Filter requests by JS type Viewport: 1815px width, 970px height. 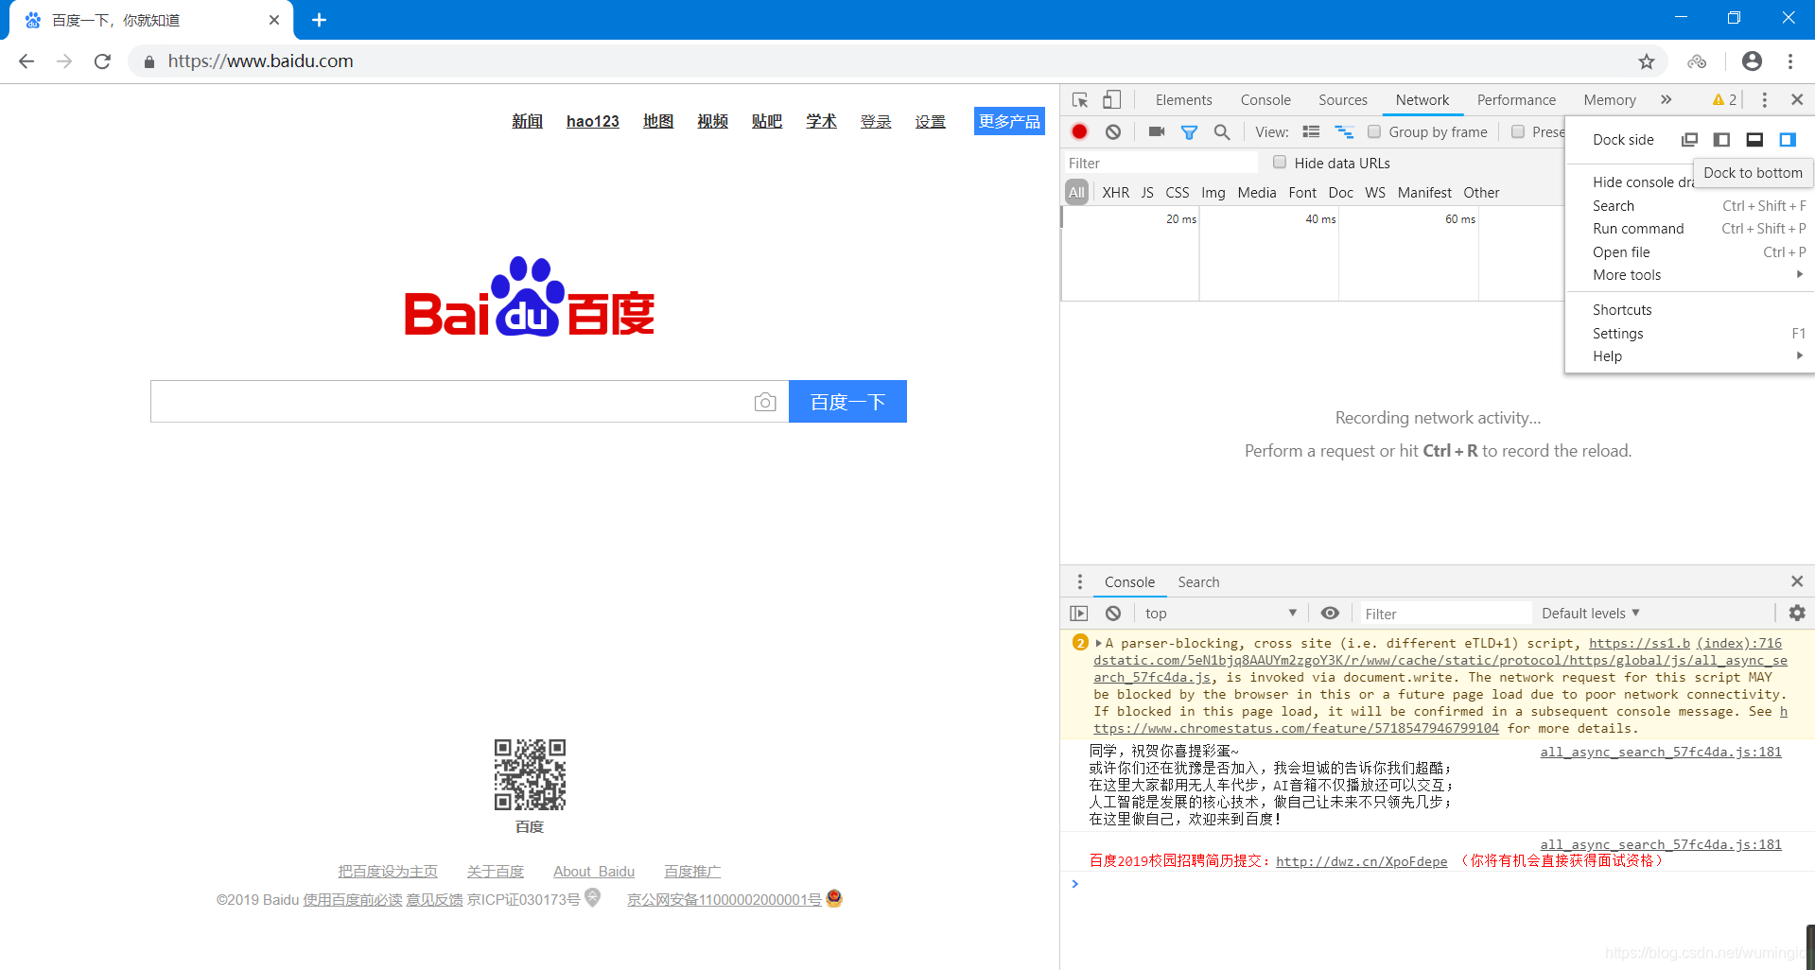[x=1147, y=193]
